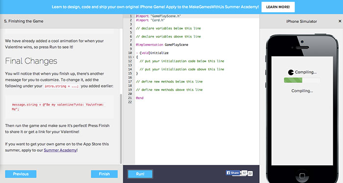Click the '- (void)initialize' line
This screenshot has height=183, width=343.
click(x=152, y=53)
